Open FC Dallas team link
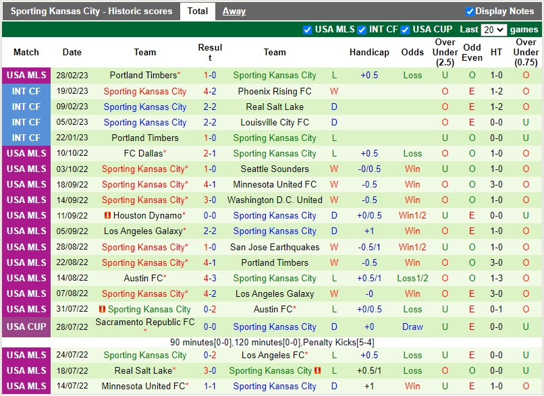Screen dimensions: 544x396 pos(143,153)
